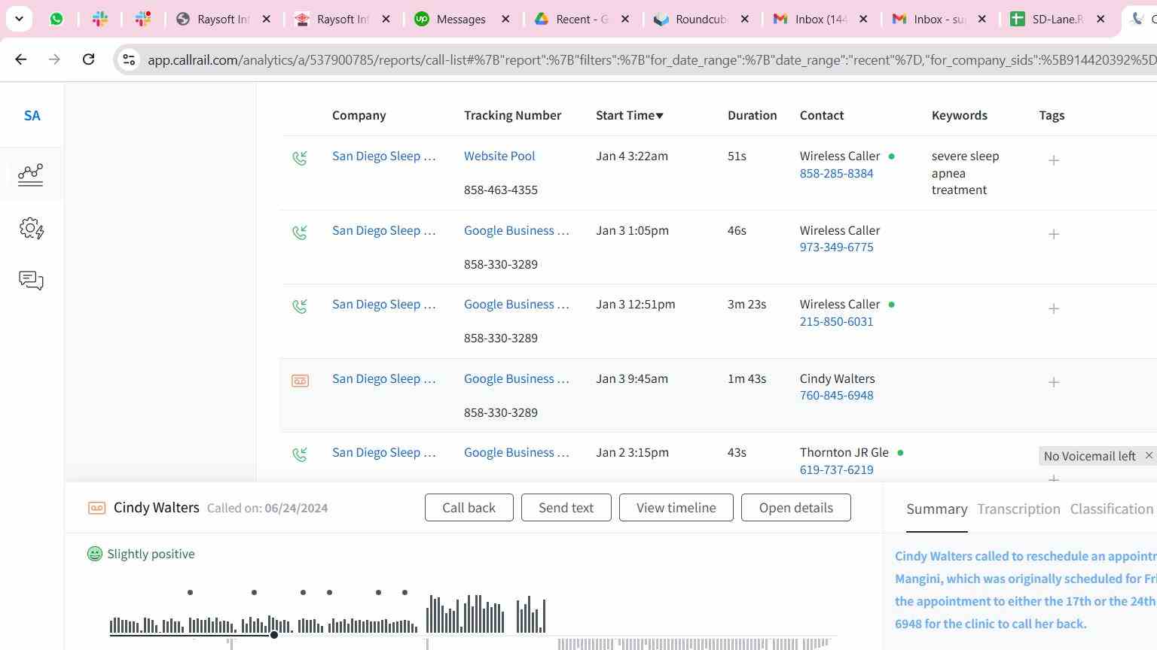Viewport: 1157px width, 650px height.
Task: Remove the No Voicemail left tag
Action: tap(1149, 455)
